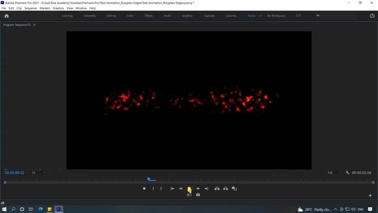Switch to the Graphics workspace tab
Viewport: 378px width, 213px height.
(187, 16)
